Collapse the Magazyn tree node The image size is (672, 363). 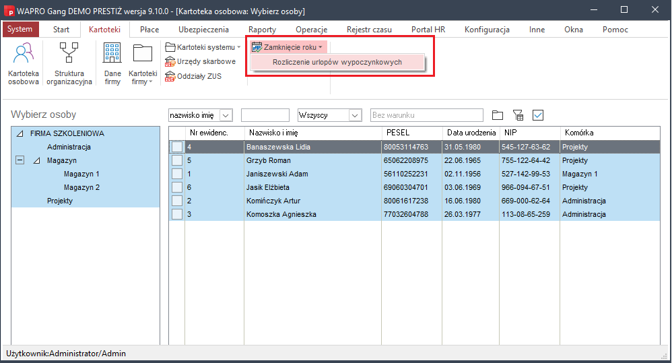click(20, 160)
